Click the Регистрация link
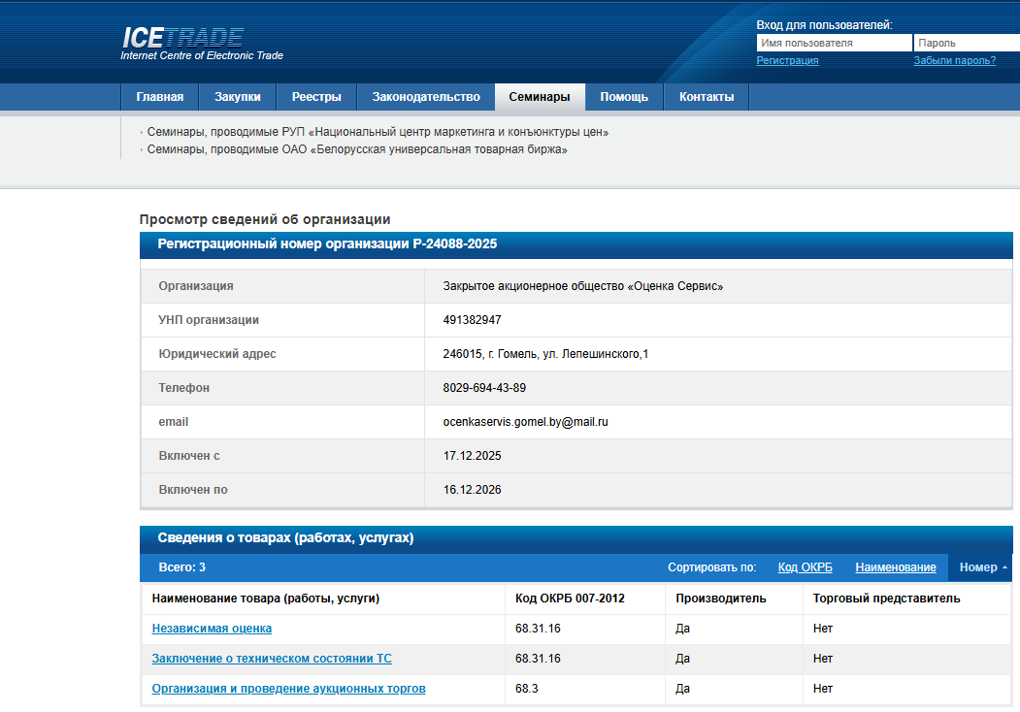1020x712 pixels. point(787,60)
